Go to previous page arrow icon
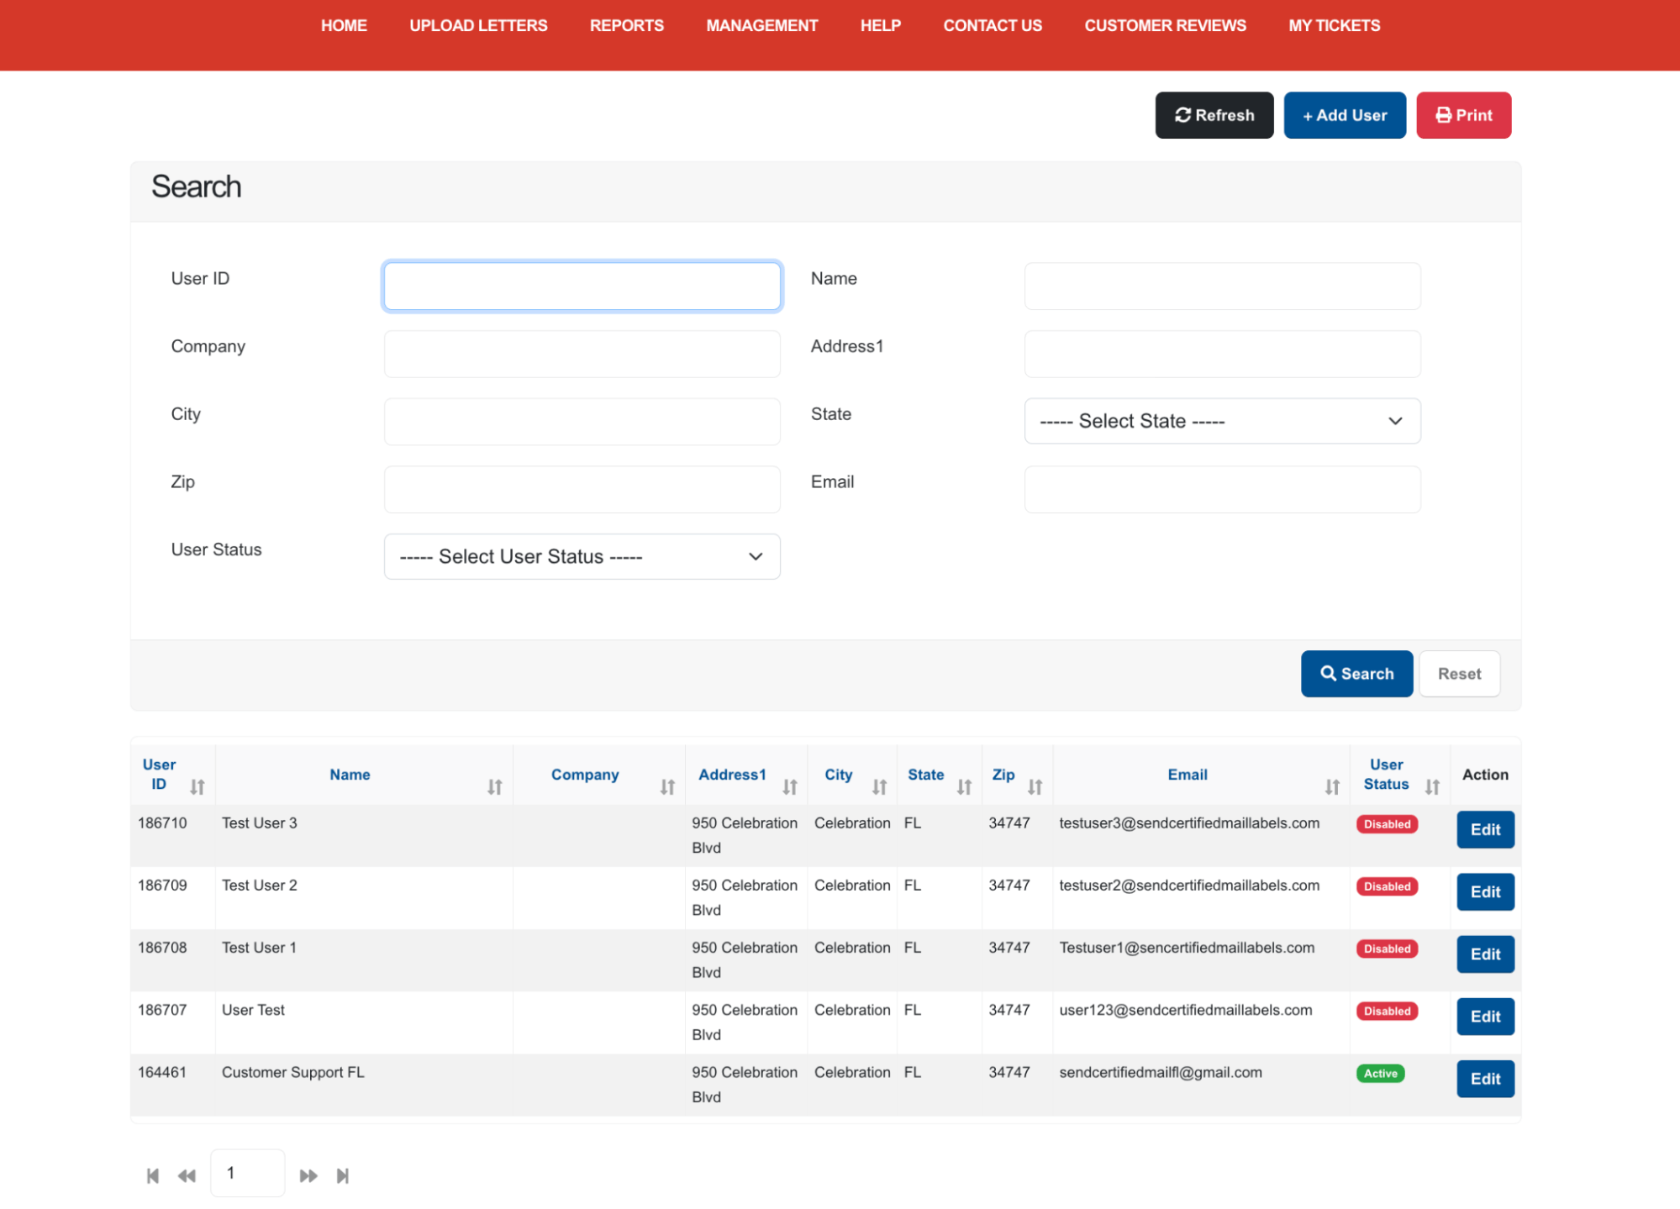 (187, 1175)
